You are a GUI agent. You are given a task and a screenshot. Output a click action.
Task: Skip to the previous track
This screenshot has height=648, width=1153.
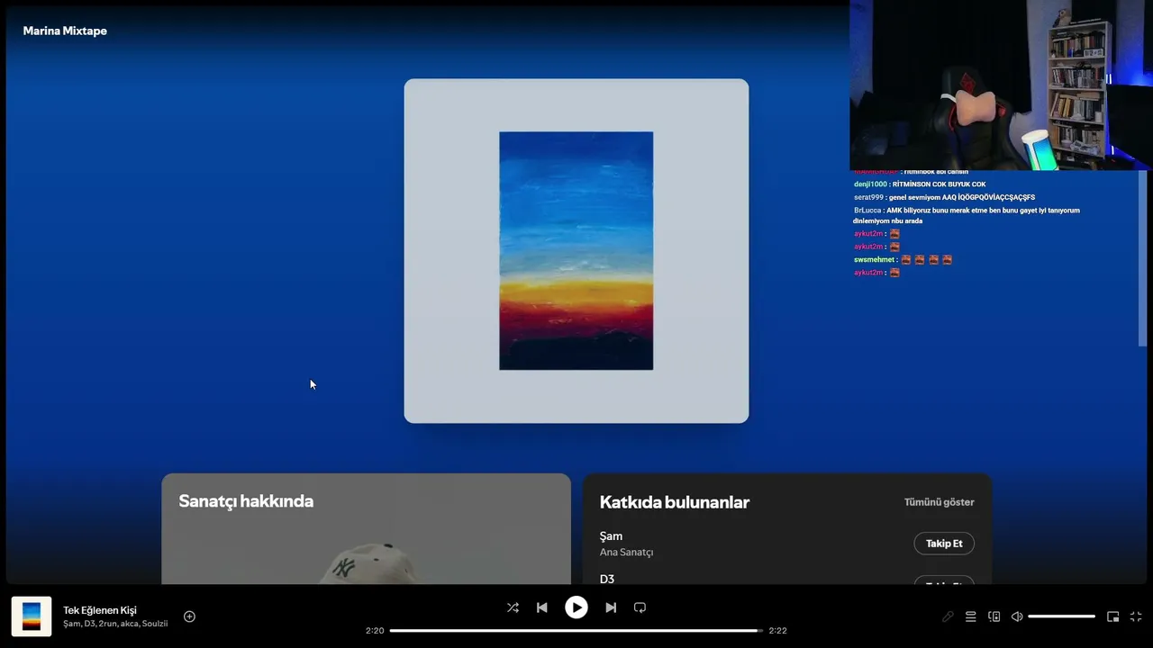(x=541, y=607)
